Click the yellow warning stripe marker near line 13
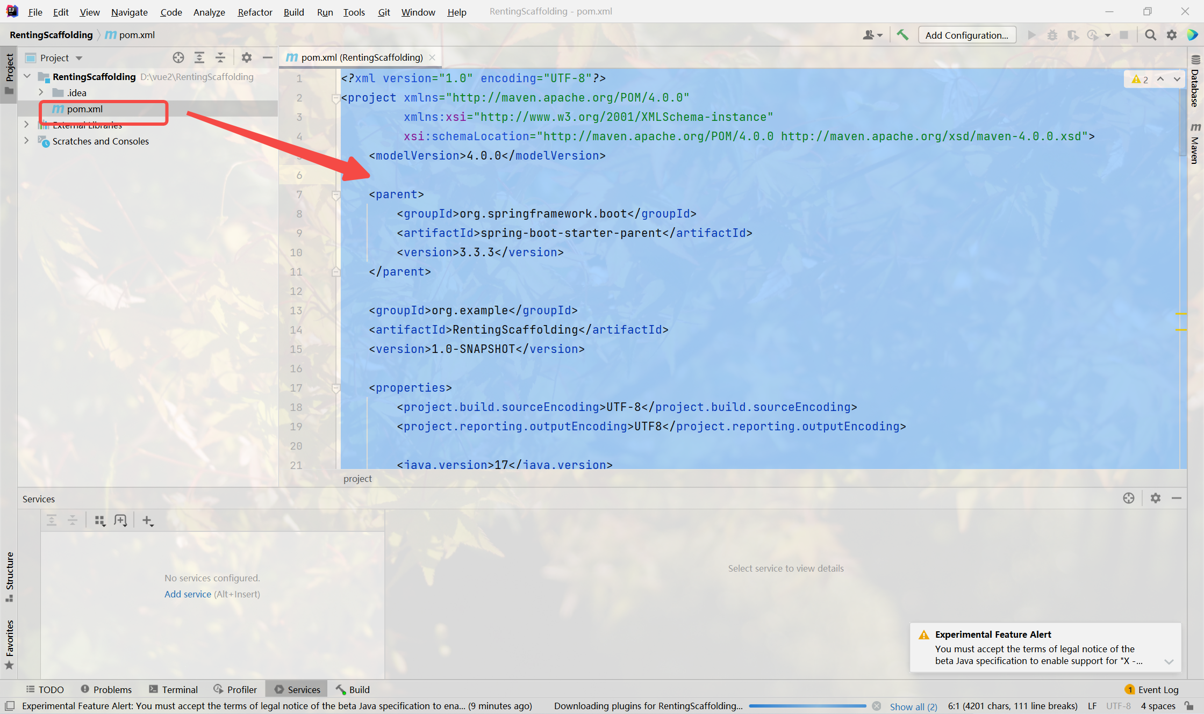The width and height of the screenshot is (1204, 714). [x=1181, y=313]
